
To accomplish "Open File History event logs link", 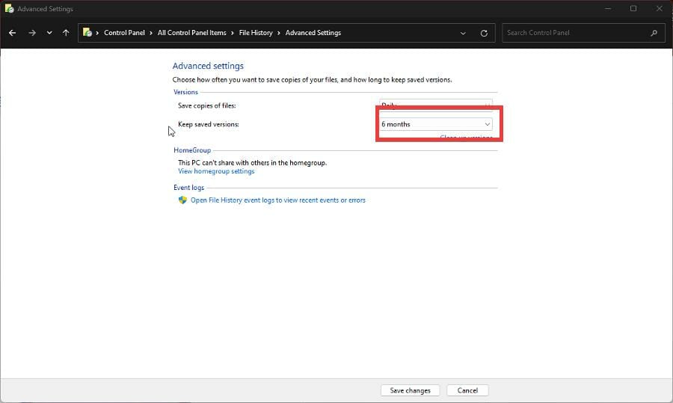I will [277, 200].
